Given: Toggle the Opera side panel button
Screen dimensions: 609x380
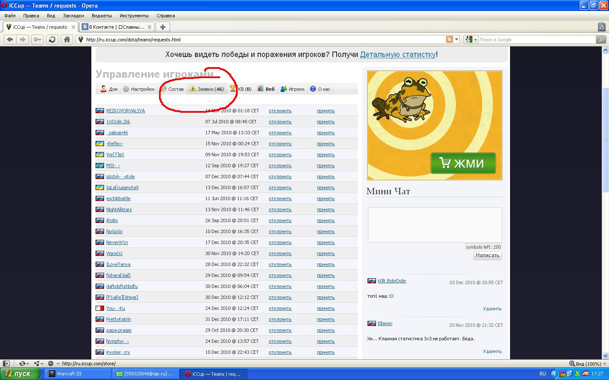Looking at the screenshot, I should tap(6, 364).
